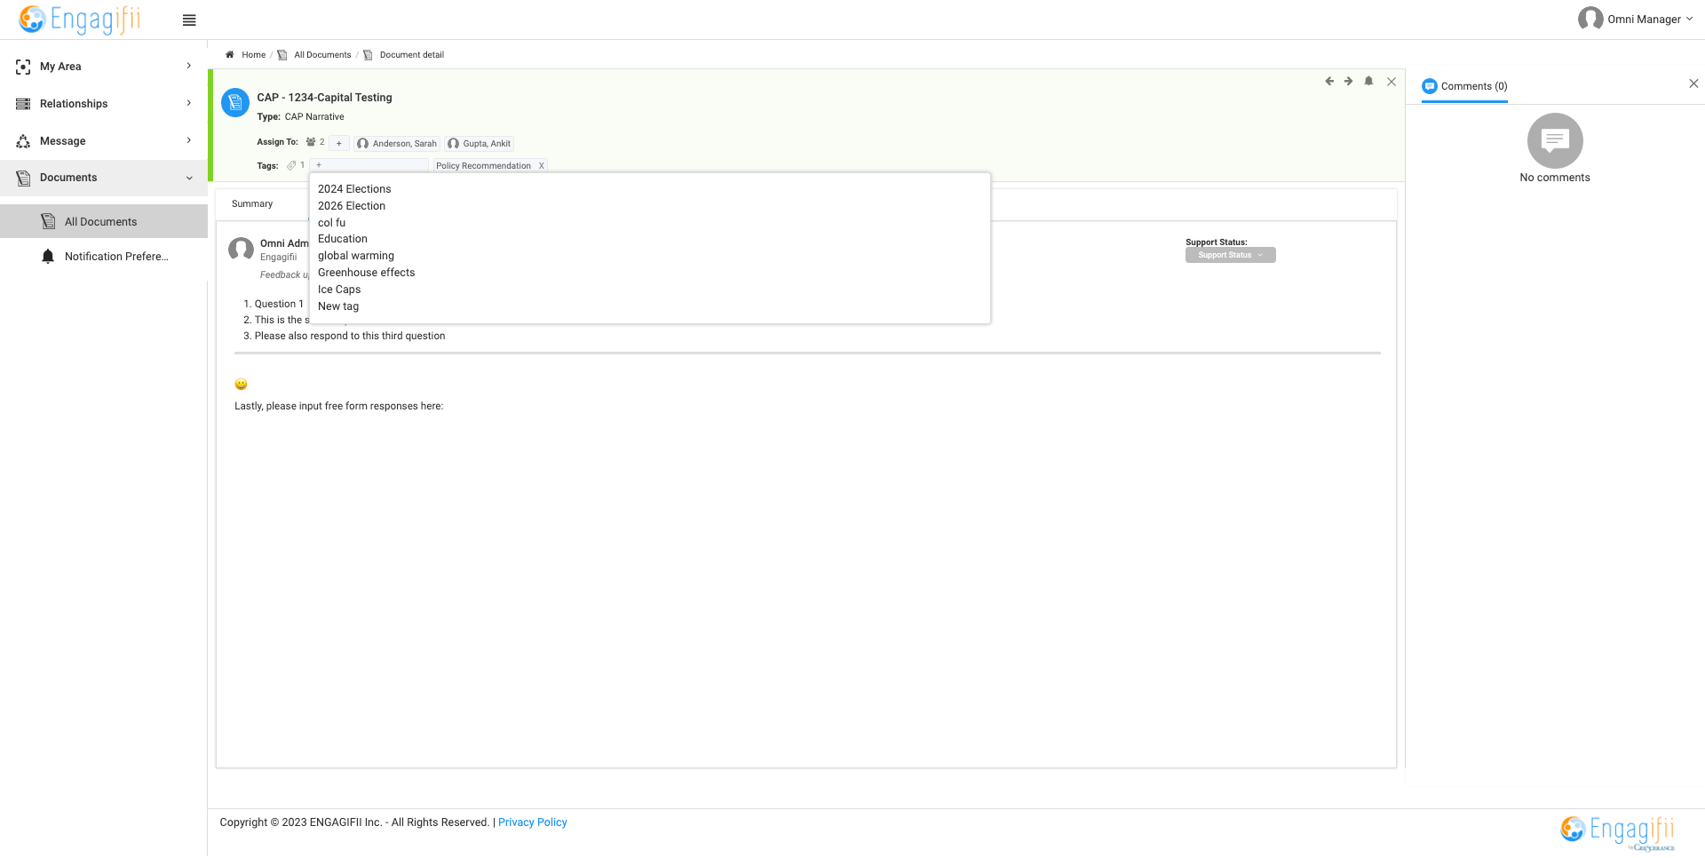Click the notification bell on document header
Screen dimensions: 1705x858
(1368, 81)
